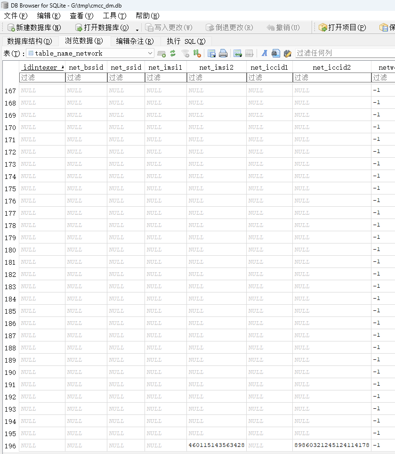395x454 pixels.
Task: Click the clear sorting icon
Action: [x=197, y=53]
